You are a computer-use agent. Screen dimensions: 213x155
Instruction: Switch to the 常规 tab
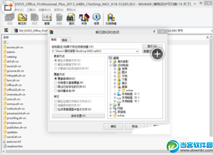tap(55, 39)
